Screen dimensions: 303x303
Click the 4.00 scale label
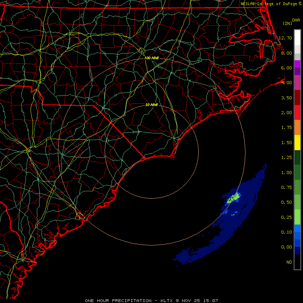(287, 83)
